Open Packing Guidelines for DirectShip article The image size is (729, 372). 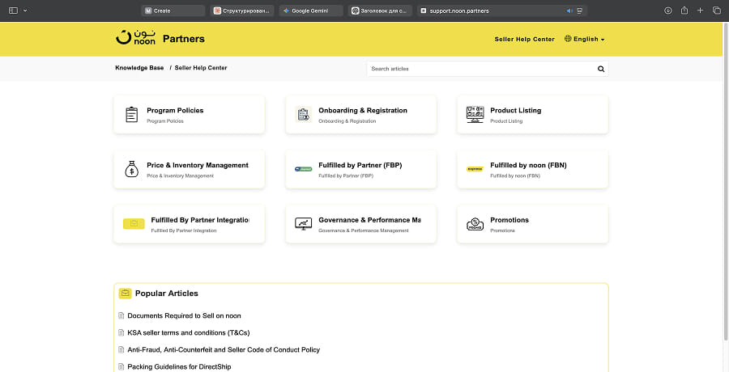[179, 367]
